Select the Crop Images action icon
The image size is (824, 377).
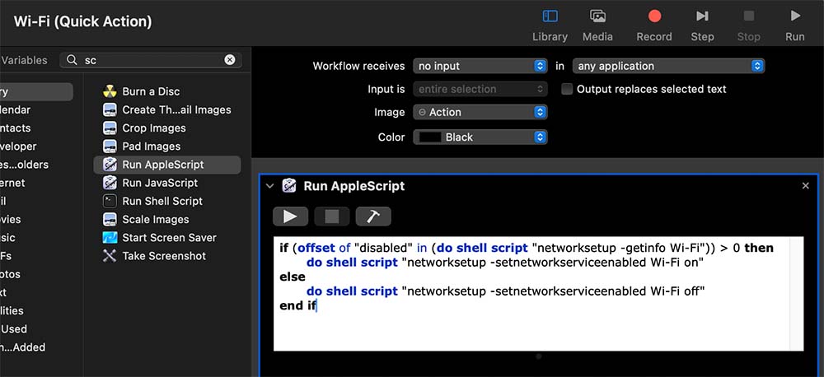click(110, 128)
